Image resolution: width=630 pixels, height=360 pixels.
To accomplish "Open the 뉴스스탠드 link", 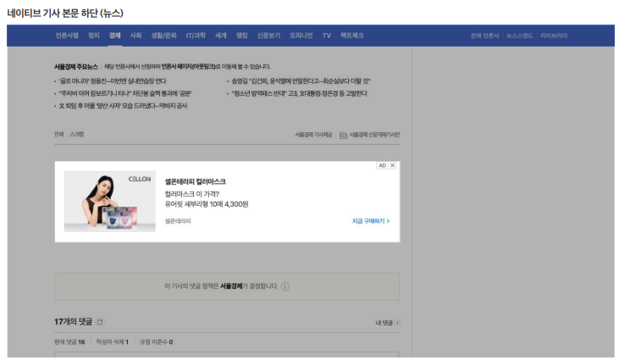I will point(519,36).
